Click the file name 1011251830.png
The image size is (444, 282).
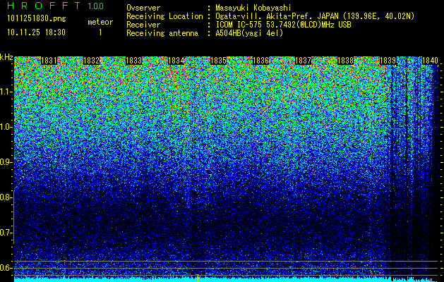pyautogui.click(x=37, y=19)
